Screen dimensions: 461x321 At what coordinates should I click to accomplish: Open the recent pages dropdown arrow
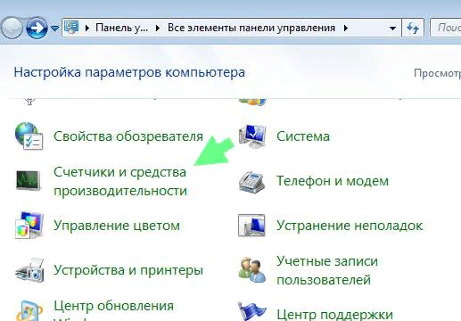54,29
